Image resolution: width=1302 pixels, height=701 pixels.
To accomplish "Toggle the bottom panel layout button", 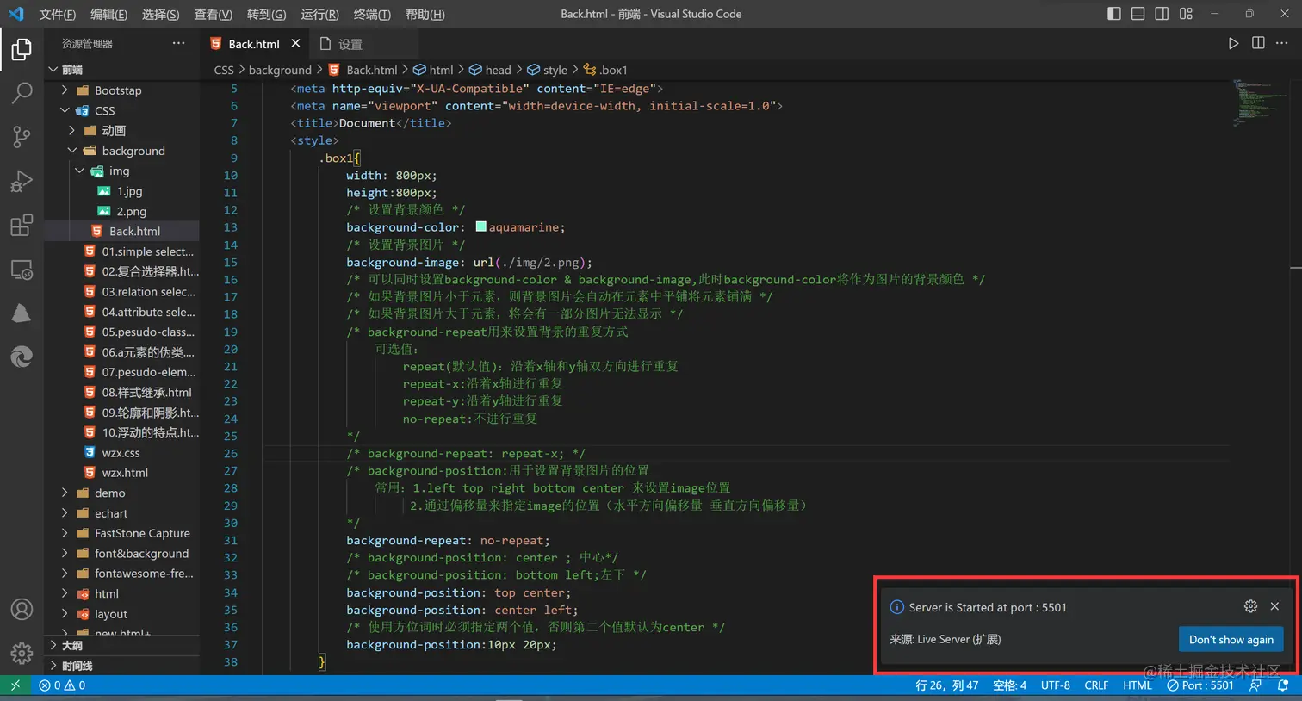I will tap(1138, 14).
